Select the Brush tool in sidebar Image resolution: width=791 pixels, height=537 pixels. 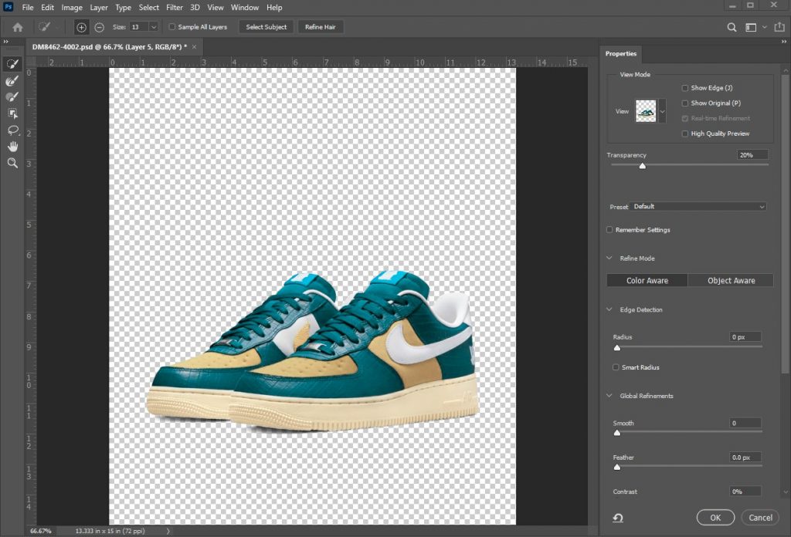point(12,96)
